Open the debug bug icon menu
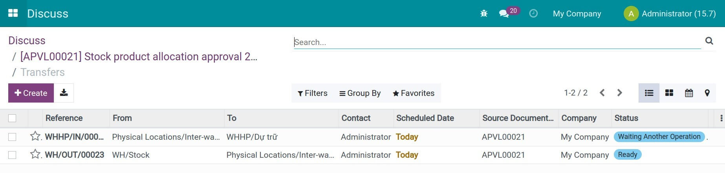Screen dimensions: 725x173 [483, 14]
